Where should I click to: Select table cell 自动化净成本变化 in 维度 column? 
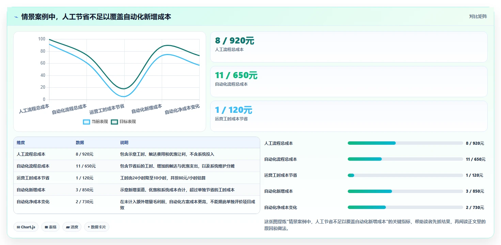(x=33, y=202)
